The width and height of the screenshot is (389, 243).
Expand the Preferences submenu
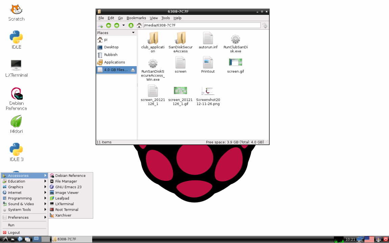click(24, 217)
